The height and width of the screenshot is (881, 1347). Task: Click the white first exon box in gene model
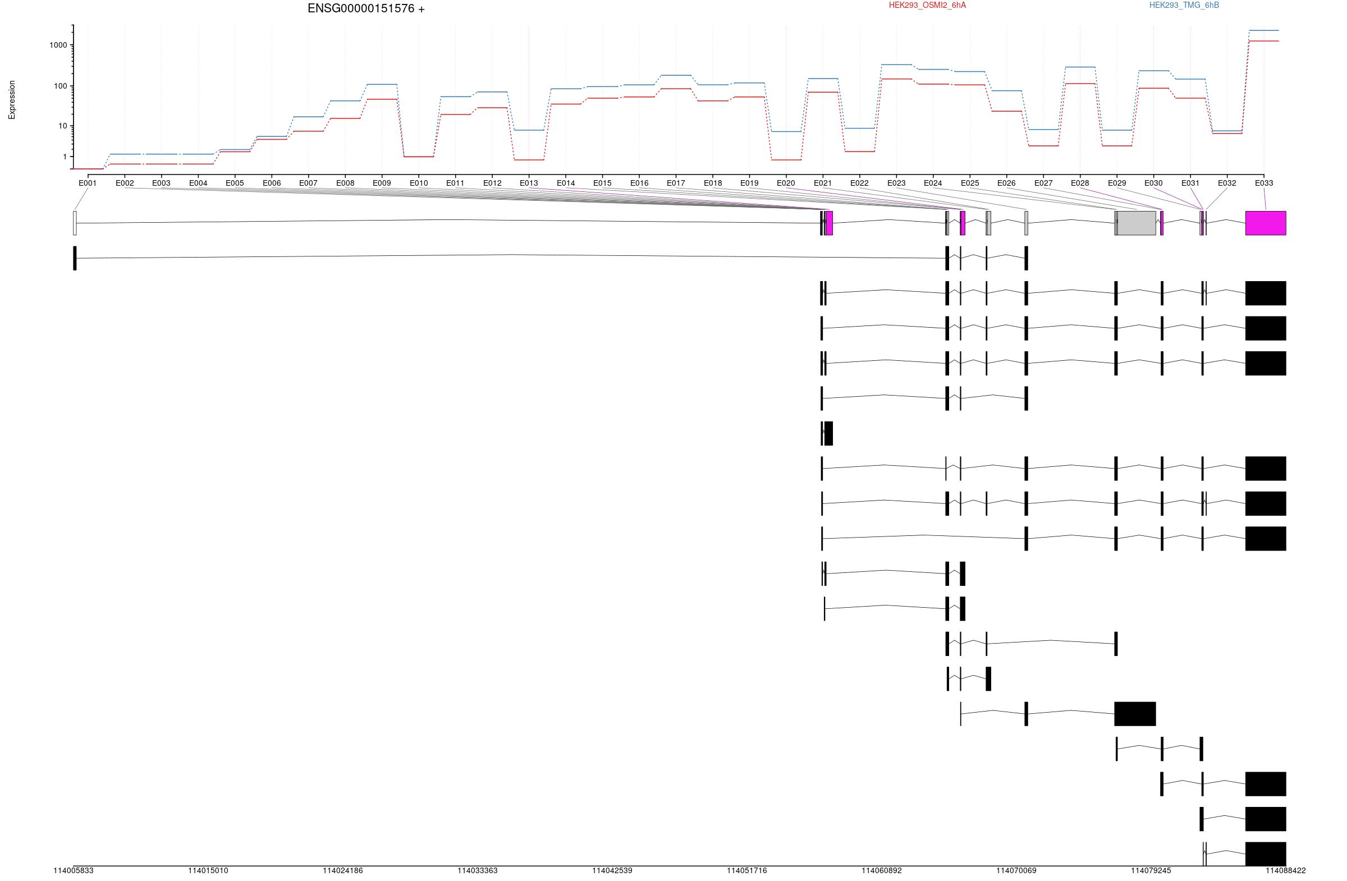click(x=75, y=223)
